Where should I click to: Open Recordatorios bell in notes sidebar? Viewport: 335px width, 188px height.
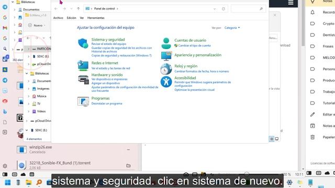(x=312, y=13)
